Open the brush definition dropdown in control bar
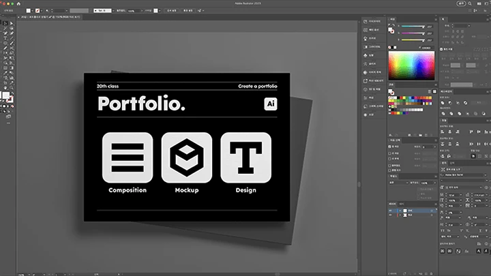The width and height of the screenshot is (491, 276). 113,11
